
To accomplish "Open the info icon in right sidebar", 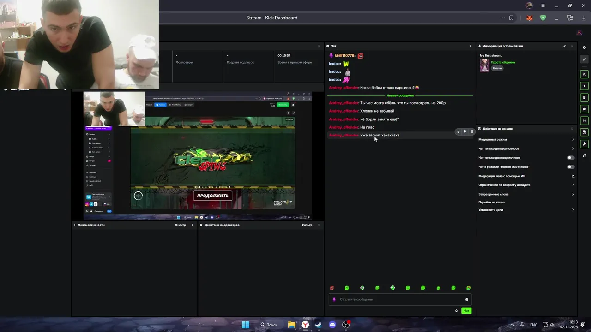I will coord(584,47).
